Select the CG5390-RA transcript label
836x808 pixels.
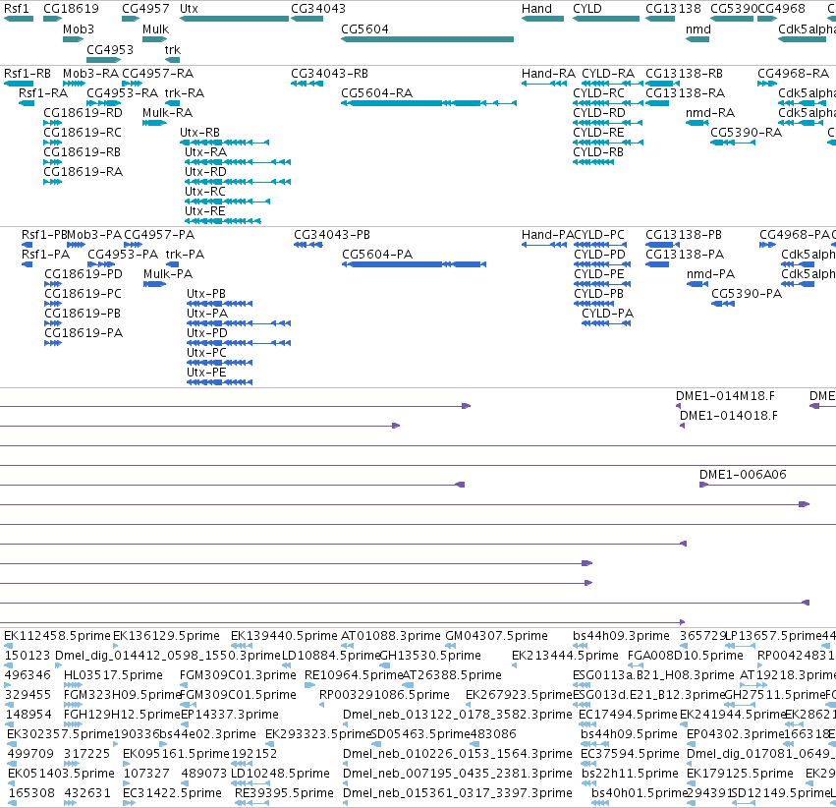click(746, 133)
